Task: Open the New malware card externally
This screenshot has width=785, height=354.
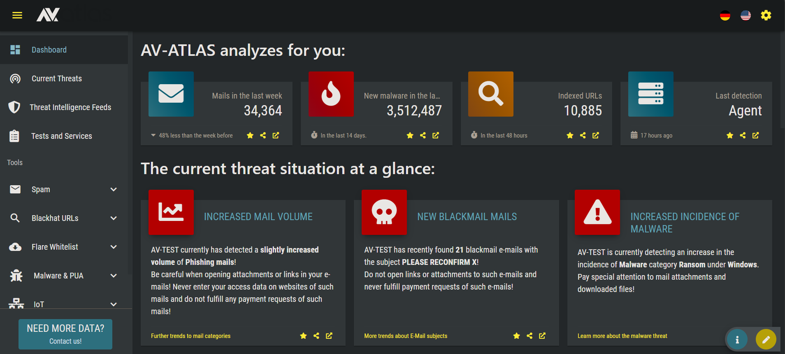Action: pos(436,136)
